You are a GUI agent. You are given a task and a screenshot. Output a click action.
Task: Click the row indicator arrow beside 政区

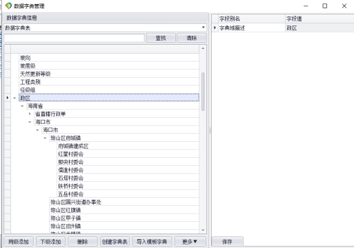point(8,98)
